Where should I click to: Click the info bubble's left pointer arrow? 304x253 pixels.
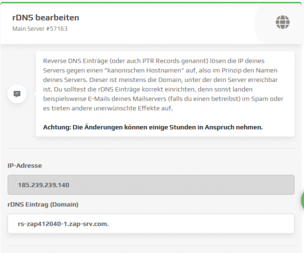[34, 94]
